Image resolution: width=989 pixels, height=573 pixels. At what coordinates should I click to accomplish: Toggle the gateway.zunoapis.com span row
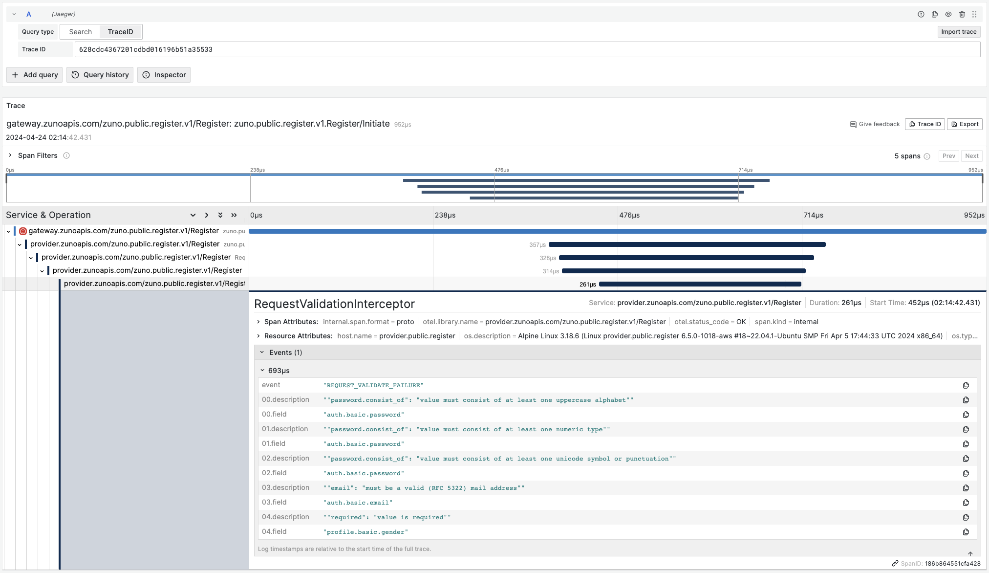pyautogui.click(x=7, y=231)
